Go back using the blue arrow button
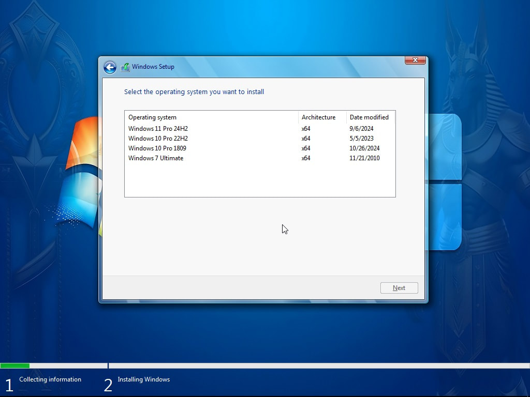The image size is (530, 397). (110, 67)
